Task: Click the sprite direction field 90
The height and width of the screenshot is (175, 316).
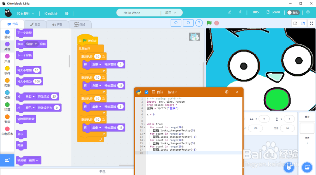Action: [x=287, y=128]
